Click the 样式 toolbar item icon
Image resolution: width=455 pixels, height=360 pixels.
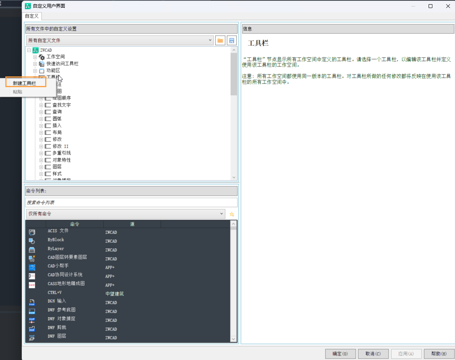point(48,174)
